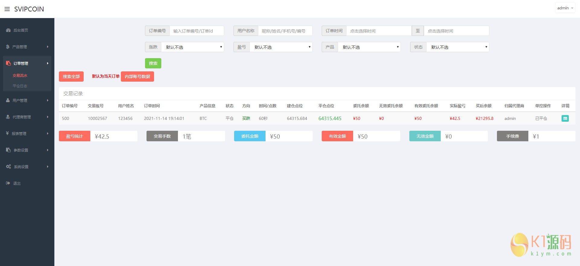Click the 搜索全部 button
The image size is (580, 266).
pos(71,77)
